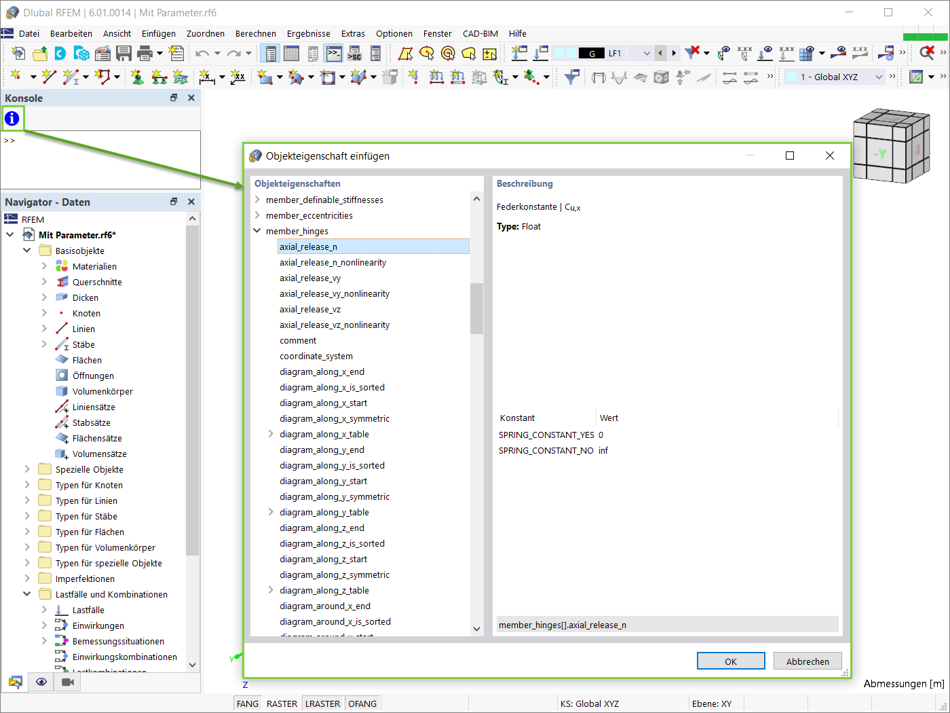Screen dimensions: 950x713
Task: Go to the next load case arrow
Action: click(673, 53)
